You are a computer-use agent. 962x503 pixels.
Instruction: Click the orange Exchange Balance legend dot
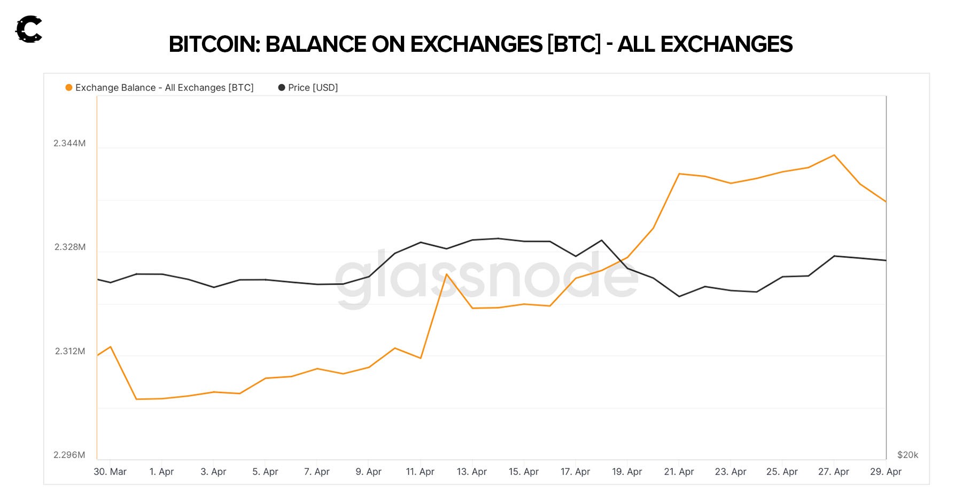[69, 88]
